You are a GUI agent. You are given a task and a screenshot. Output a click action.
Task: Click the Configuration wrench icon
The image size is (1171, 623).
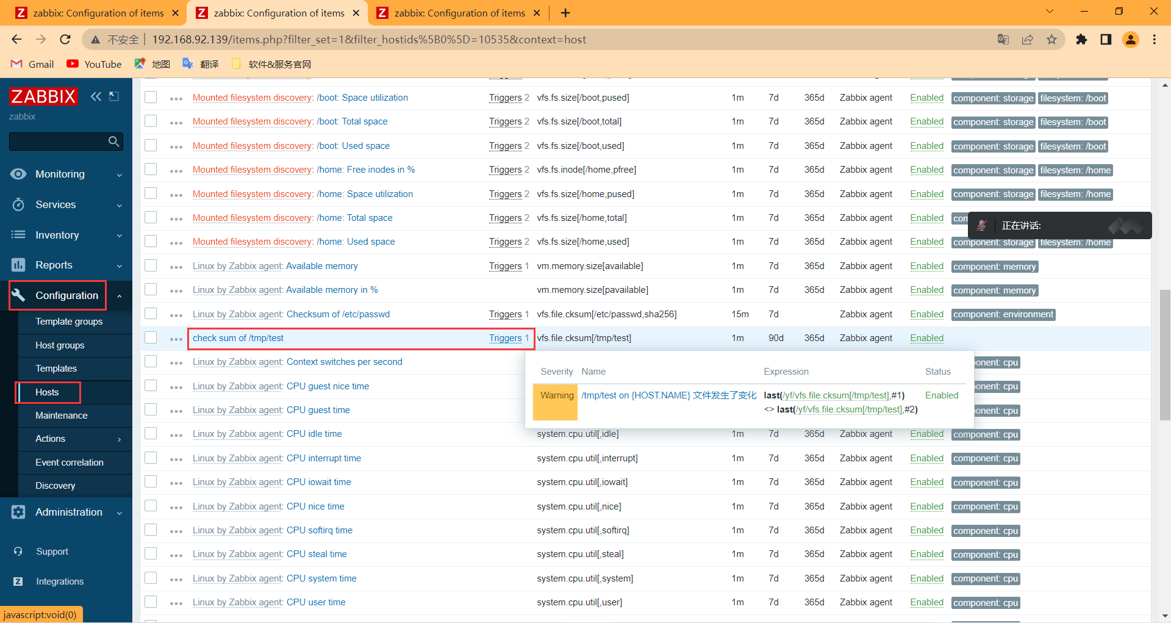click(x=18, y=295)
